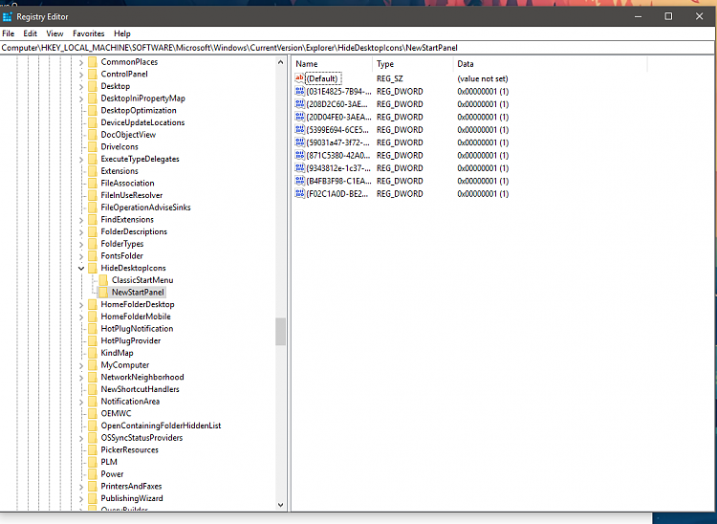Expand the CommonPlaces tree node
The image size is (717, 524).
click(81, 62)
